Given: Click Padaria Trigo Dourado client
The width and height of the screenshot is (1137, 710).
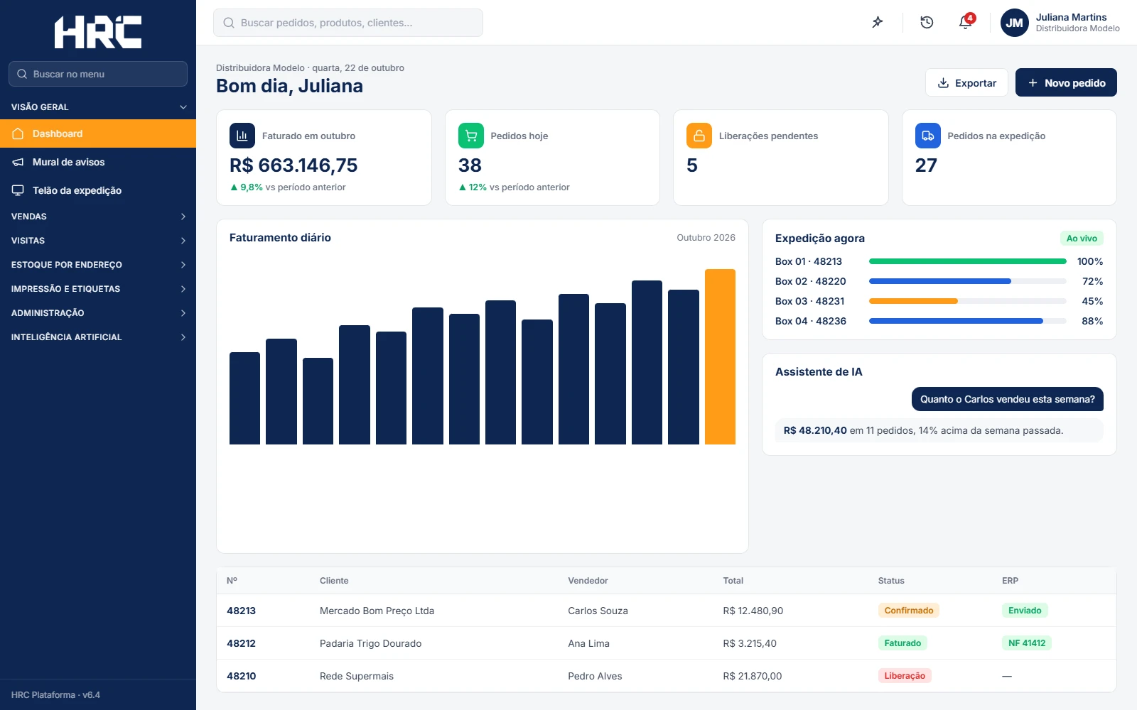Looking at the screenshot, I should pyautogui.click(x=370, y=643).
